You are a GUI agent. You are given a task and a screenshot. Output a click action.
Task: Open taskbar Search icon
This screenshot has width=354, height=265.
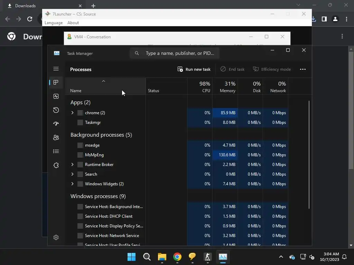pos(147,257)
